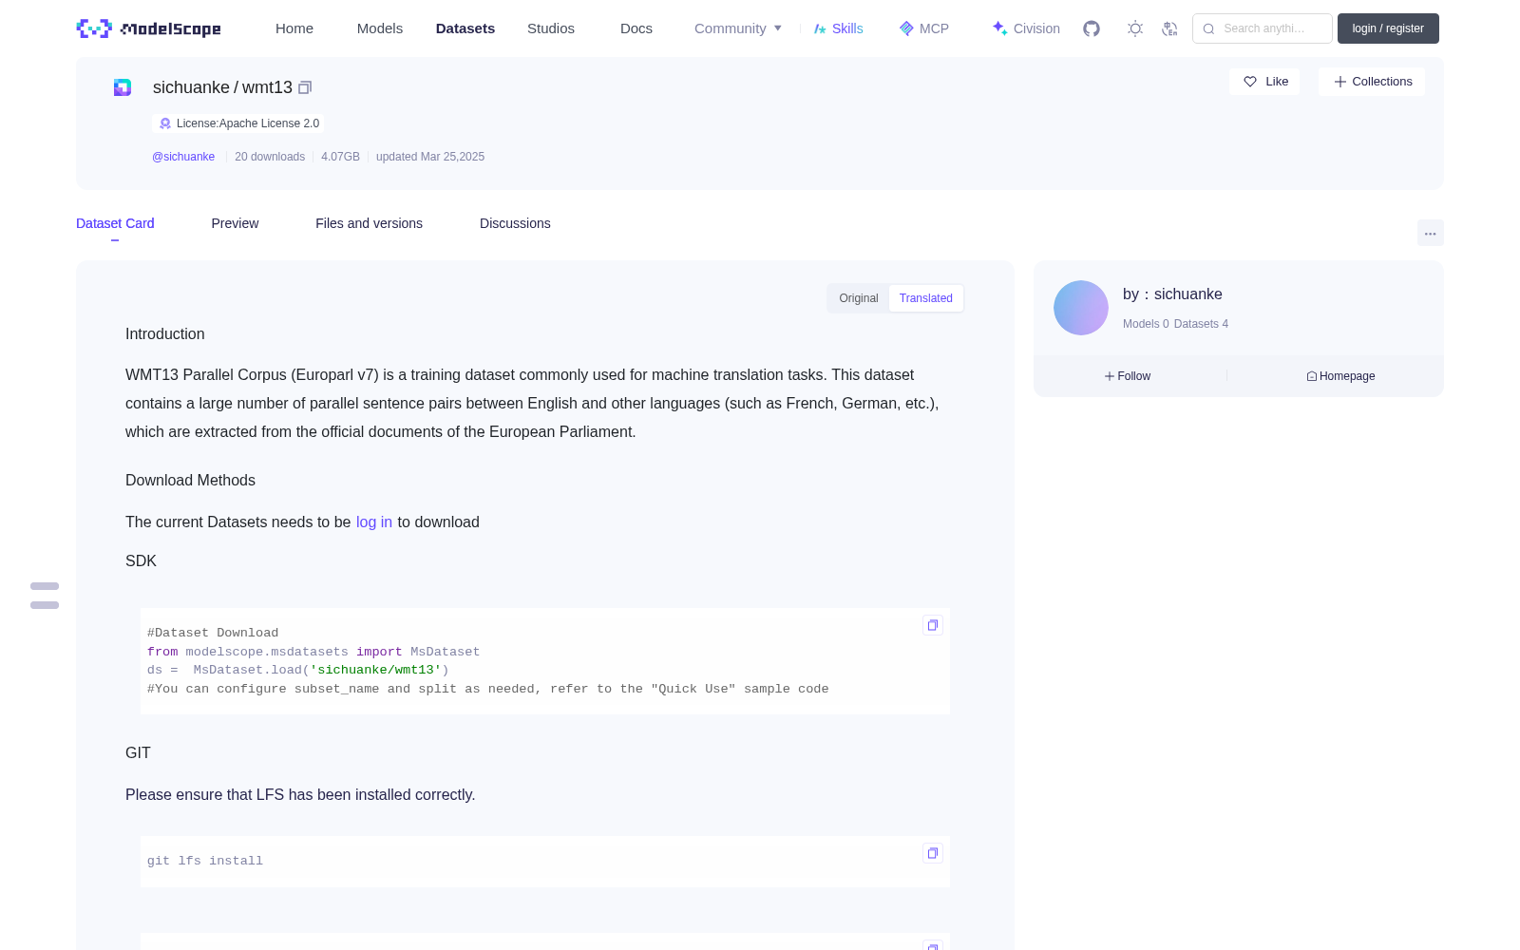Click the Homepage house icon

click(1312, 376)
